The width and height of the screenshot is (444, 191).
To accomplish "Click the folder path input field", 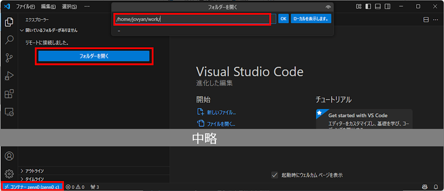I will coord(195,19).
